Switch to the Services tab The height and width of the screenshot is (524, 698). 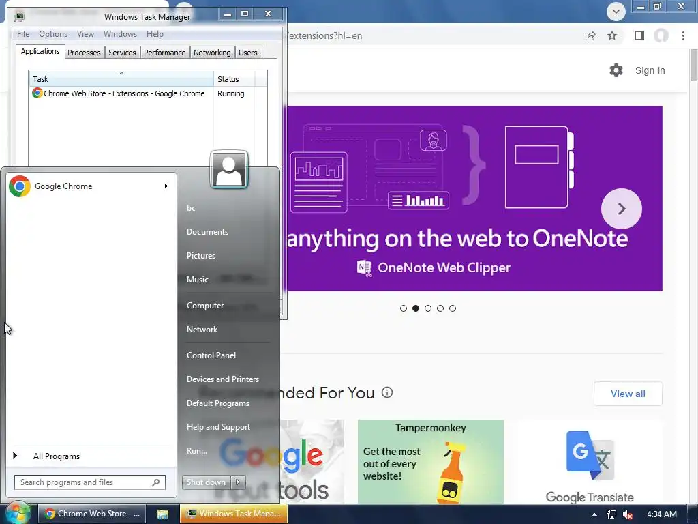[122, 53]
